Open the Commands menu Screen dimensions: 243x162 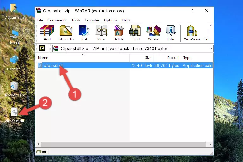point(57,20)
